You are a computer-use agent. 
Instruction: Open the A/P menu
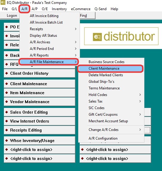pyautogui.click(x=35, y=9)
